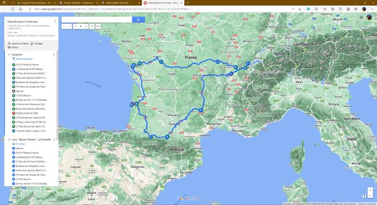Click the browser address bar URL
This screenshot has height=205, width=377.
pyautogui.click(x=113, y=9)
